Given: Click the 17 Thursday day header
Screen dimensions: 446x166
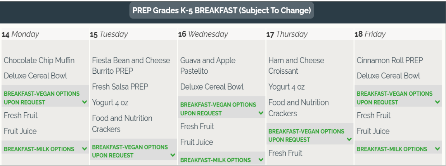Looking at the screenshot, I should (x=287, y=34).
